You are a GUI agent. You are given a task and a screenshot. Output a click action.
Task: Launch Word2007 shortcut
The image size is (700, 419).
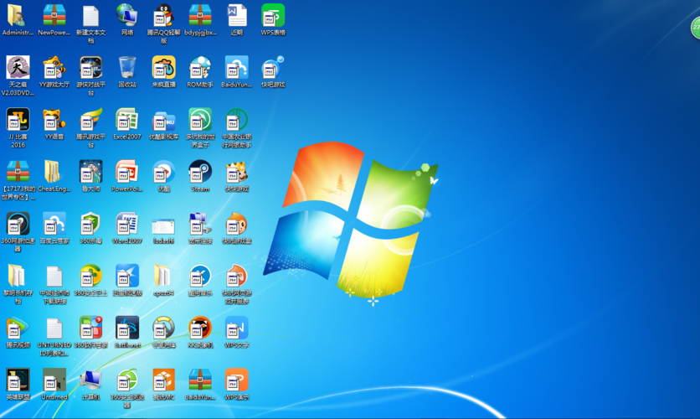pyautogui.click(x=127, y=224)
